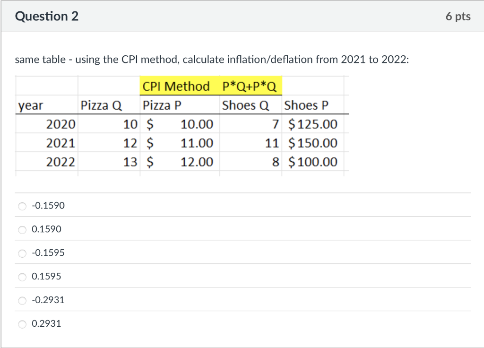Click the highlighted "CPI Method" table cell
The width and height of the screenshot is (484, 348).
[180, 86]
